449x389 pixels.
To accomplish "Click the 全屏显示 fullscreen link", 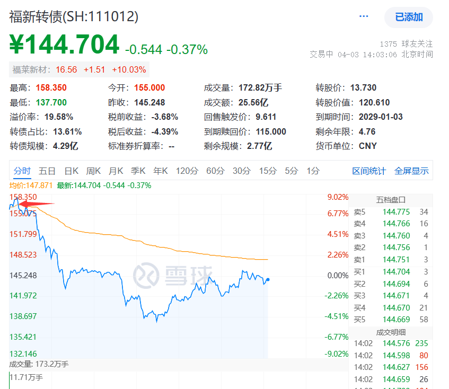I will pos(411,171).
